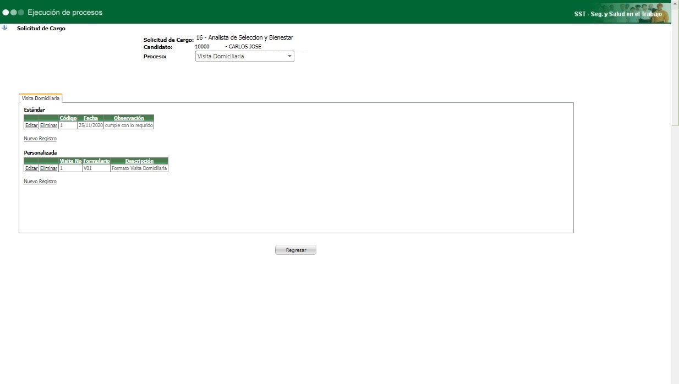The height and width of the screenshot is (384, 679).
Task: Click the scroll-up arrow of the page scrollbar
Action: point(675,3)
